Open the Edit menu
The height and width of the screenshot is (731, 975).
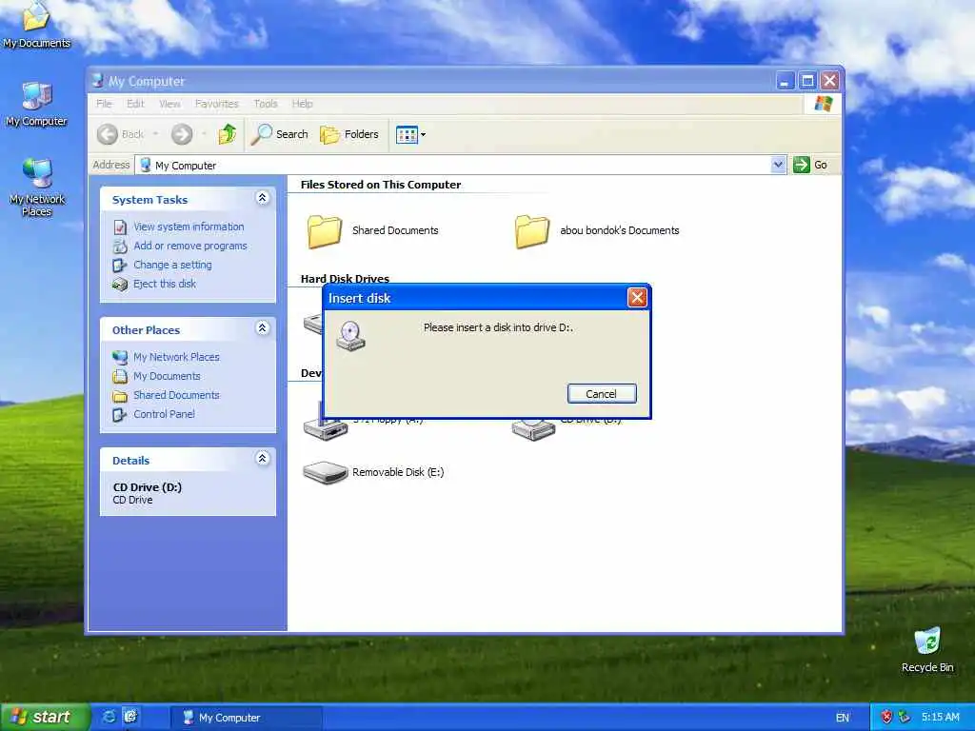pyautogui.click(x=135, y=104)
